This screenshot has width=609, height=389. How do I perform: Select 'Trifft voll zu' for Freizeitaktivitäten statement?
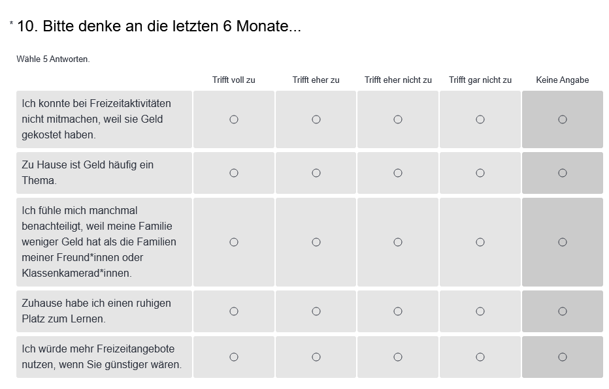[234, 119]
